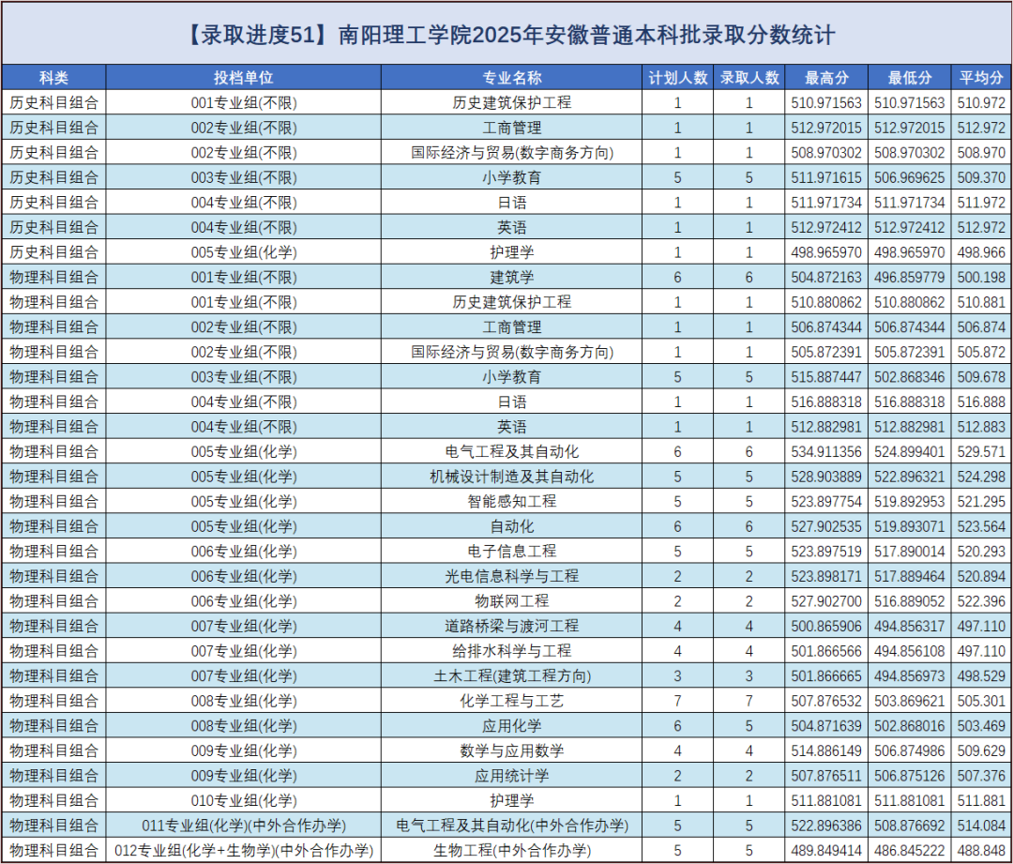Select the value 498.965970 under 最高分
1013x864 pixels.
point(826,252)
